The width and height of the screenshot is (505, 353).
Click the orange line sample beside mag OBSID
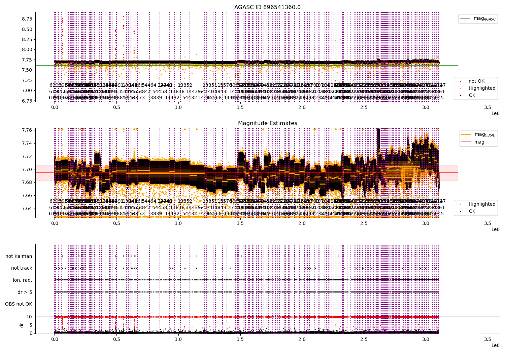click(466, 134)
